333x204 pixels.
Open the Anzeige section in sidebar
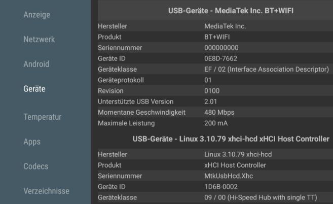[36, 15]
